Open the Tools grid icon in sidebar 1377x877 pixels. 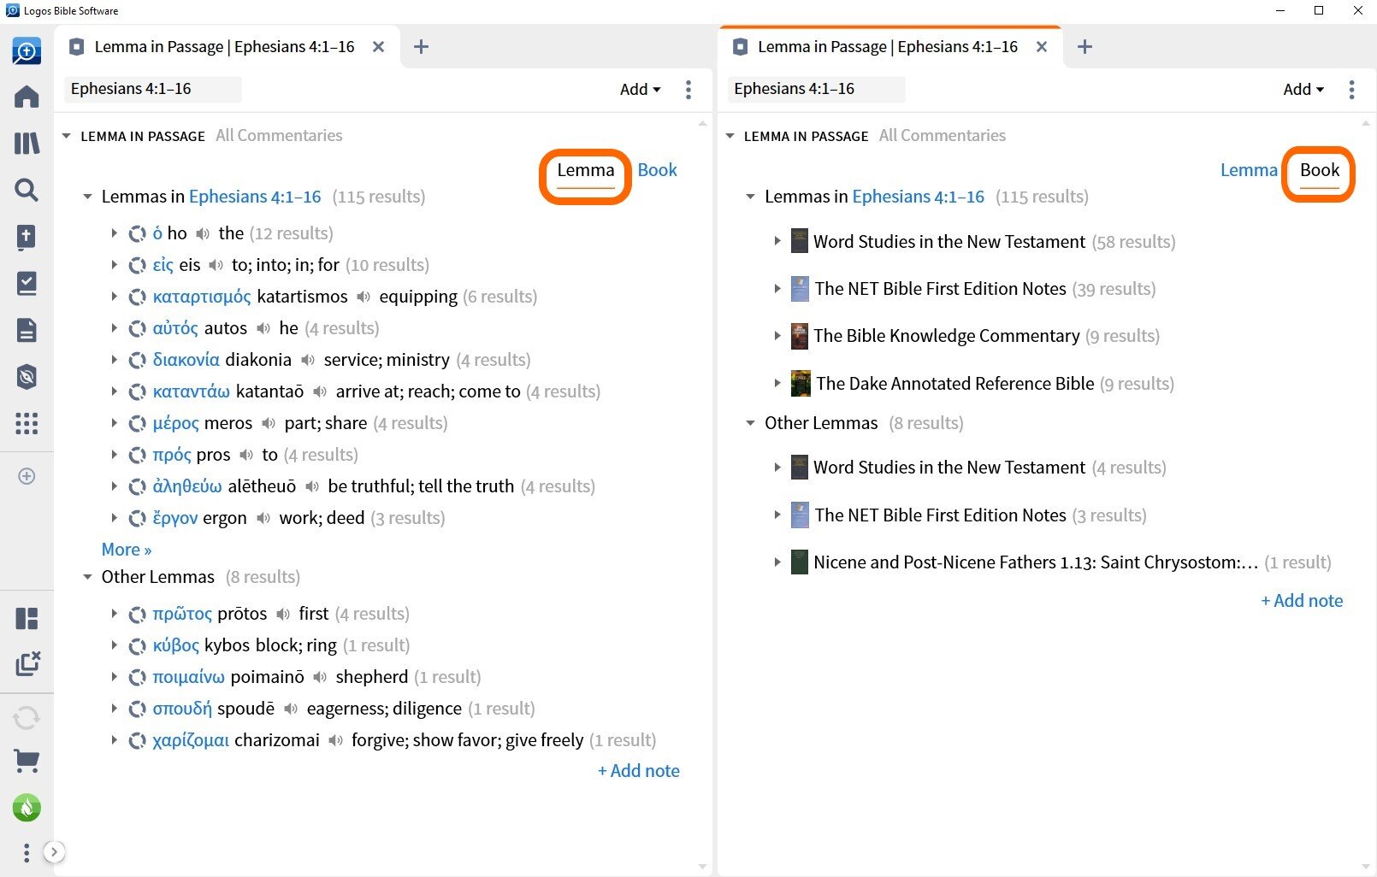point(27,423)
